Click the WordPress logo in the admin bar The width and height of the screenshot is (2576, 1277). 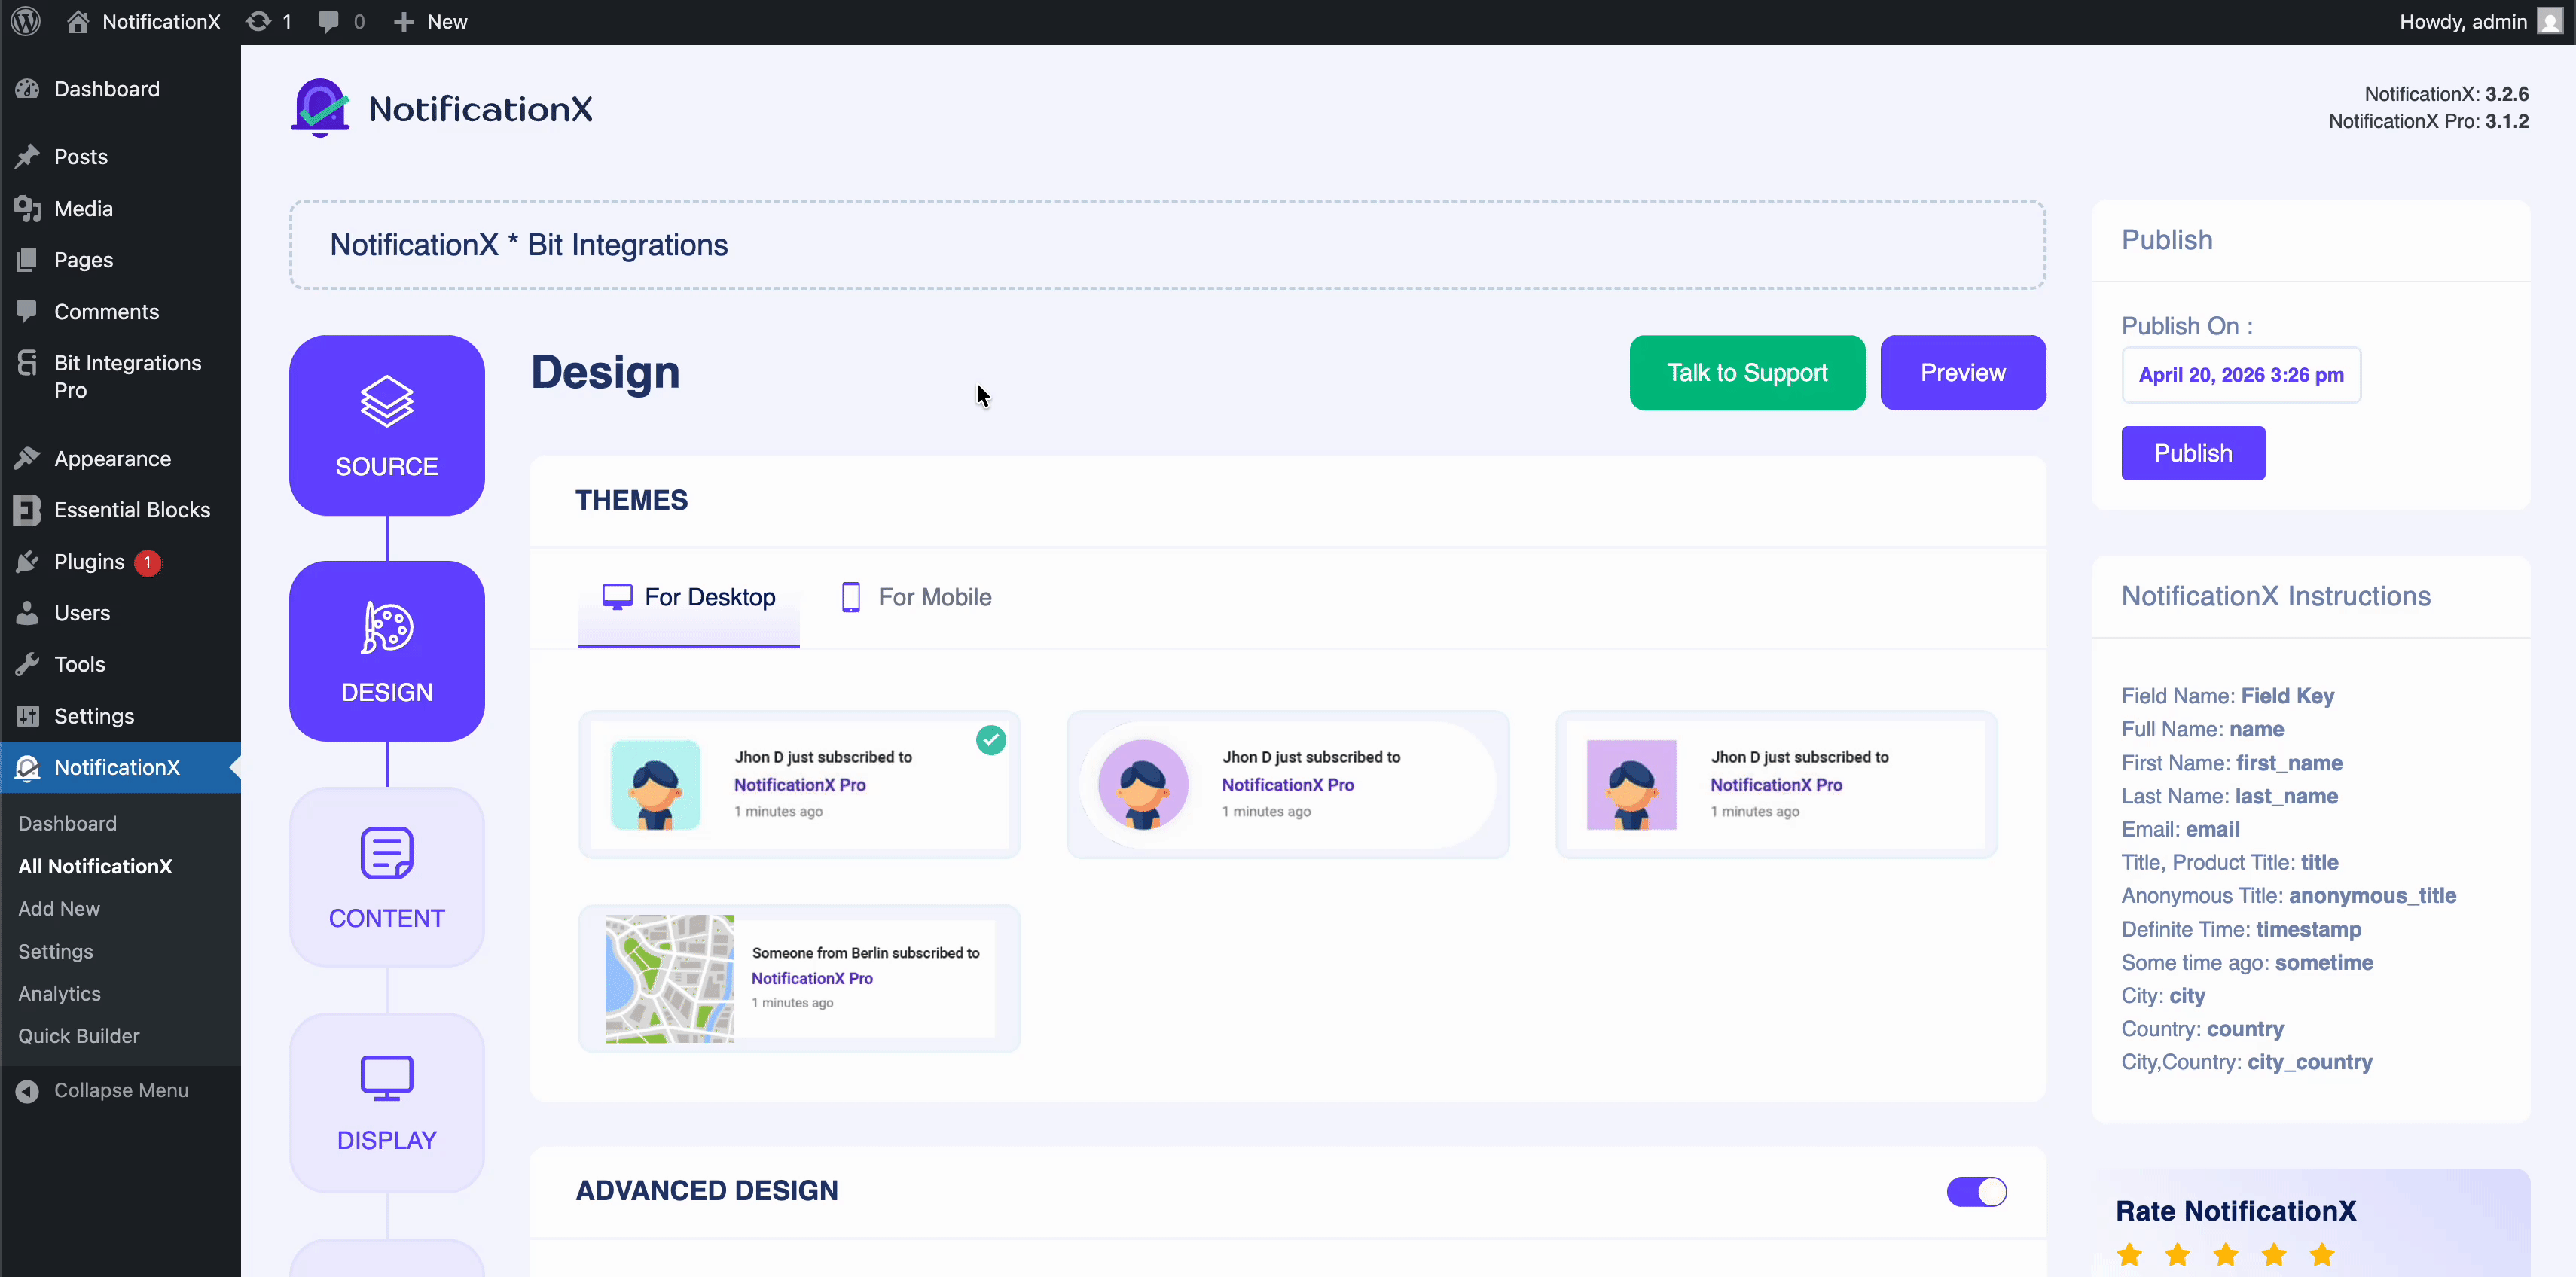point(24,21)
